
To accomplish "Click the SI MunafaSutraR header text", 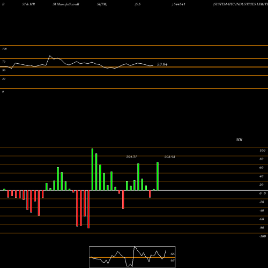I will (66, 4).
